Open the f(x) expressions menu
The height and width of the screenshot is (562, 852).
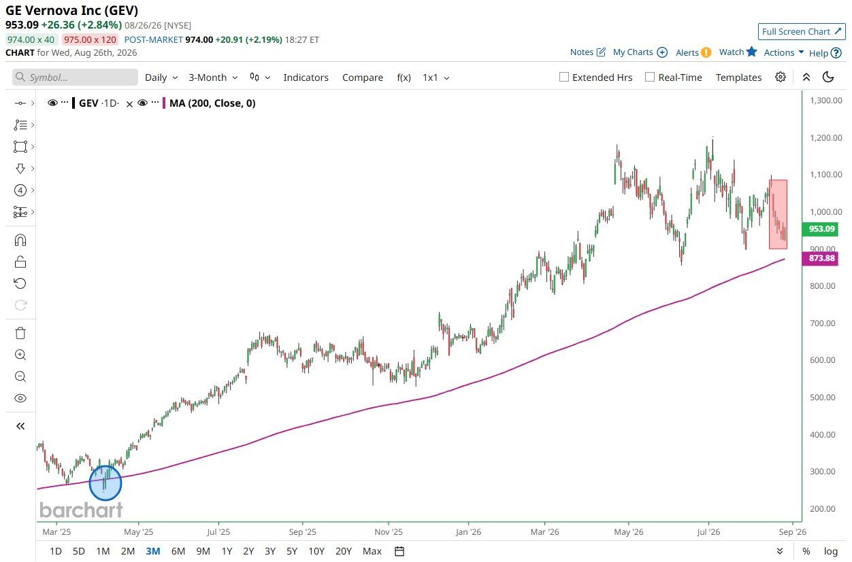tap(404, 77)
